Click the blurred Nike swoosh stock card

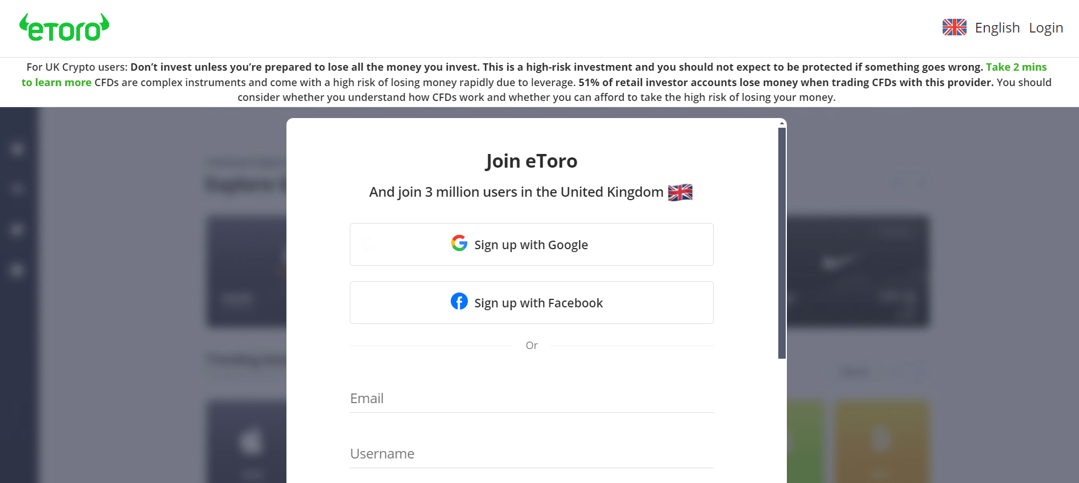tap(858, 271)
